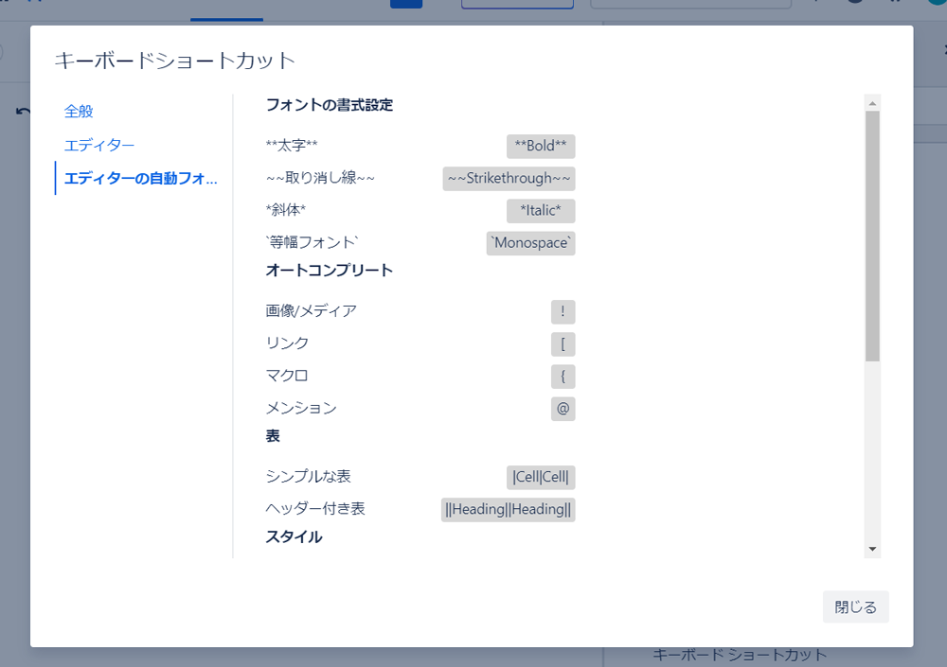The image size is (947, 667).
Task: Select the エディターの自動フォ... tab
Action: [141, 178]
